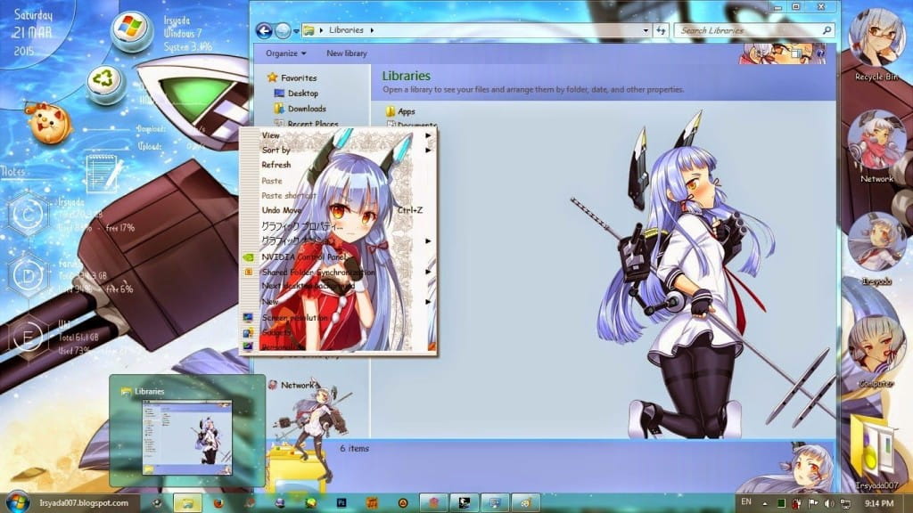Expand the breadcrumb arrow after Libraries
Screen dimensions: 913x513
click(373, 29)
